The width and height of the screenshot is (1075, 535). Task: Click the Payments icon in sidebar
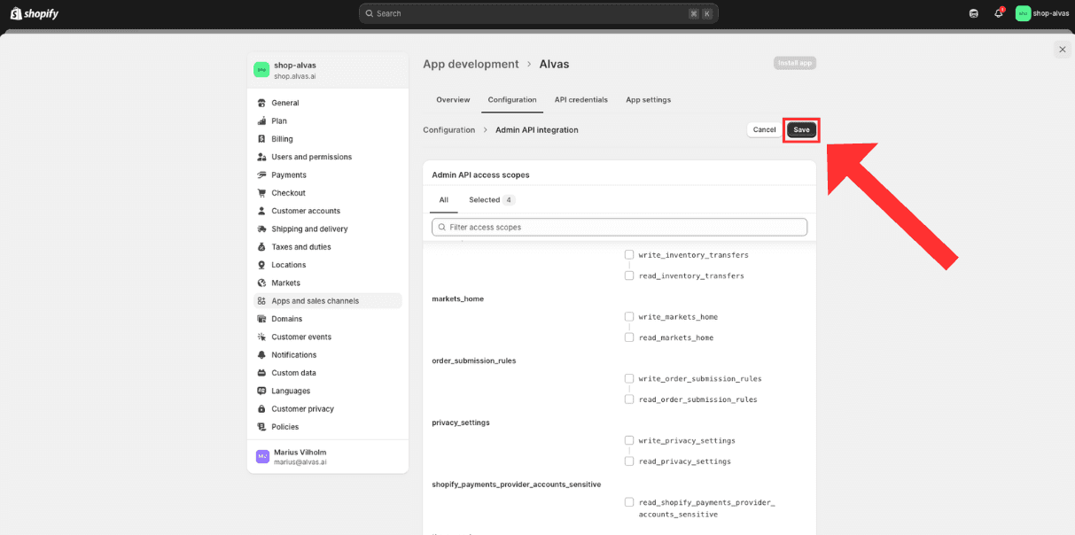(x=261, y=174)
